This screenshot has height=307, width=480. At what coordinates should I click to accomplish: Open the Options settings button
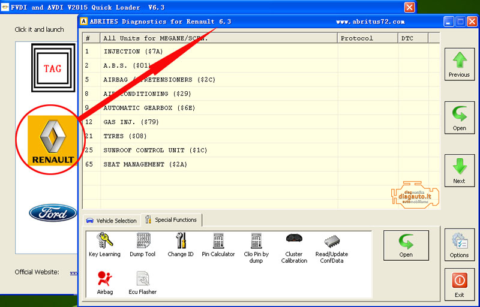[x=459, y=245]
